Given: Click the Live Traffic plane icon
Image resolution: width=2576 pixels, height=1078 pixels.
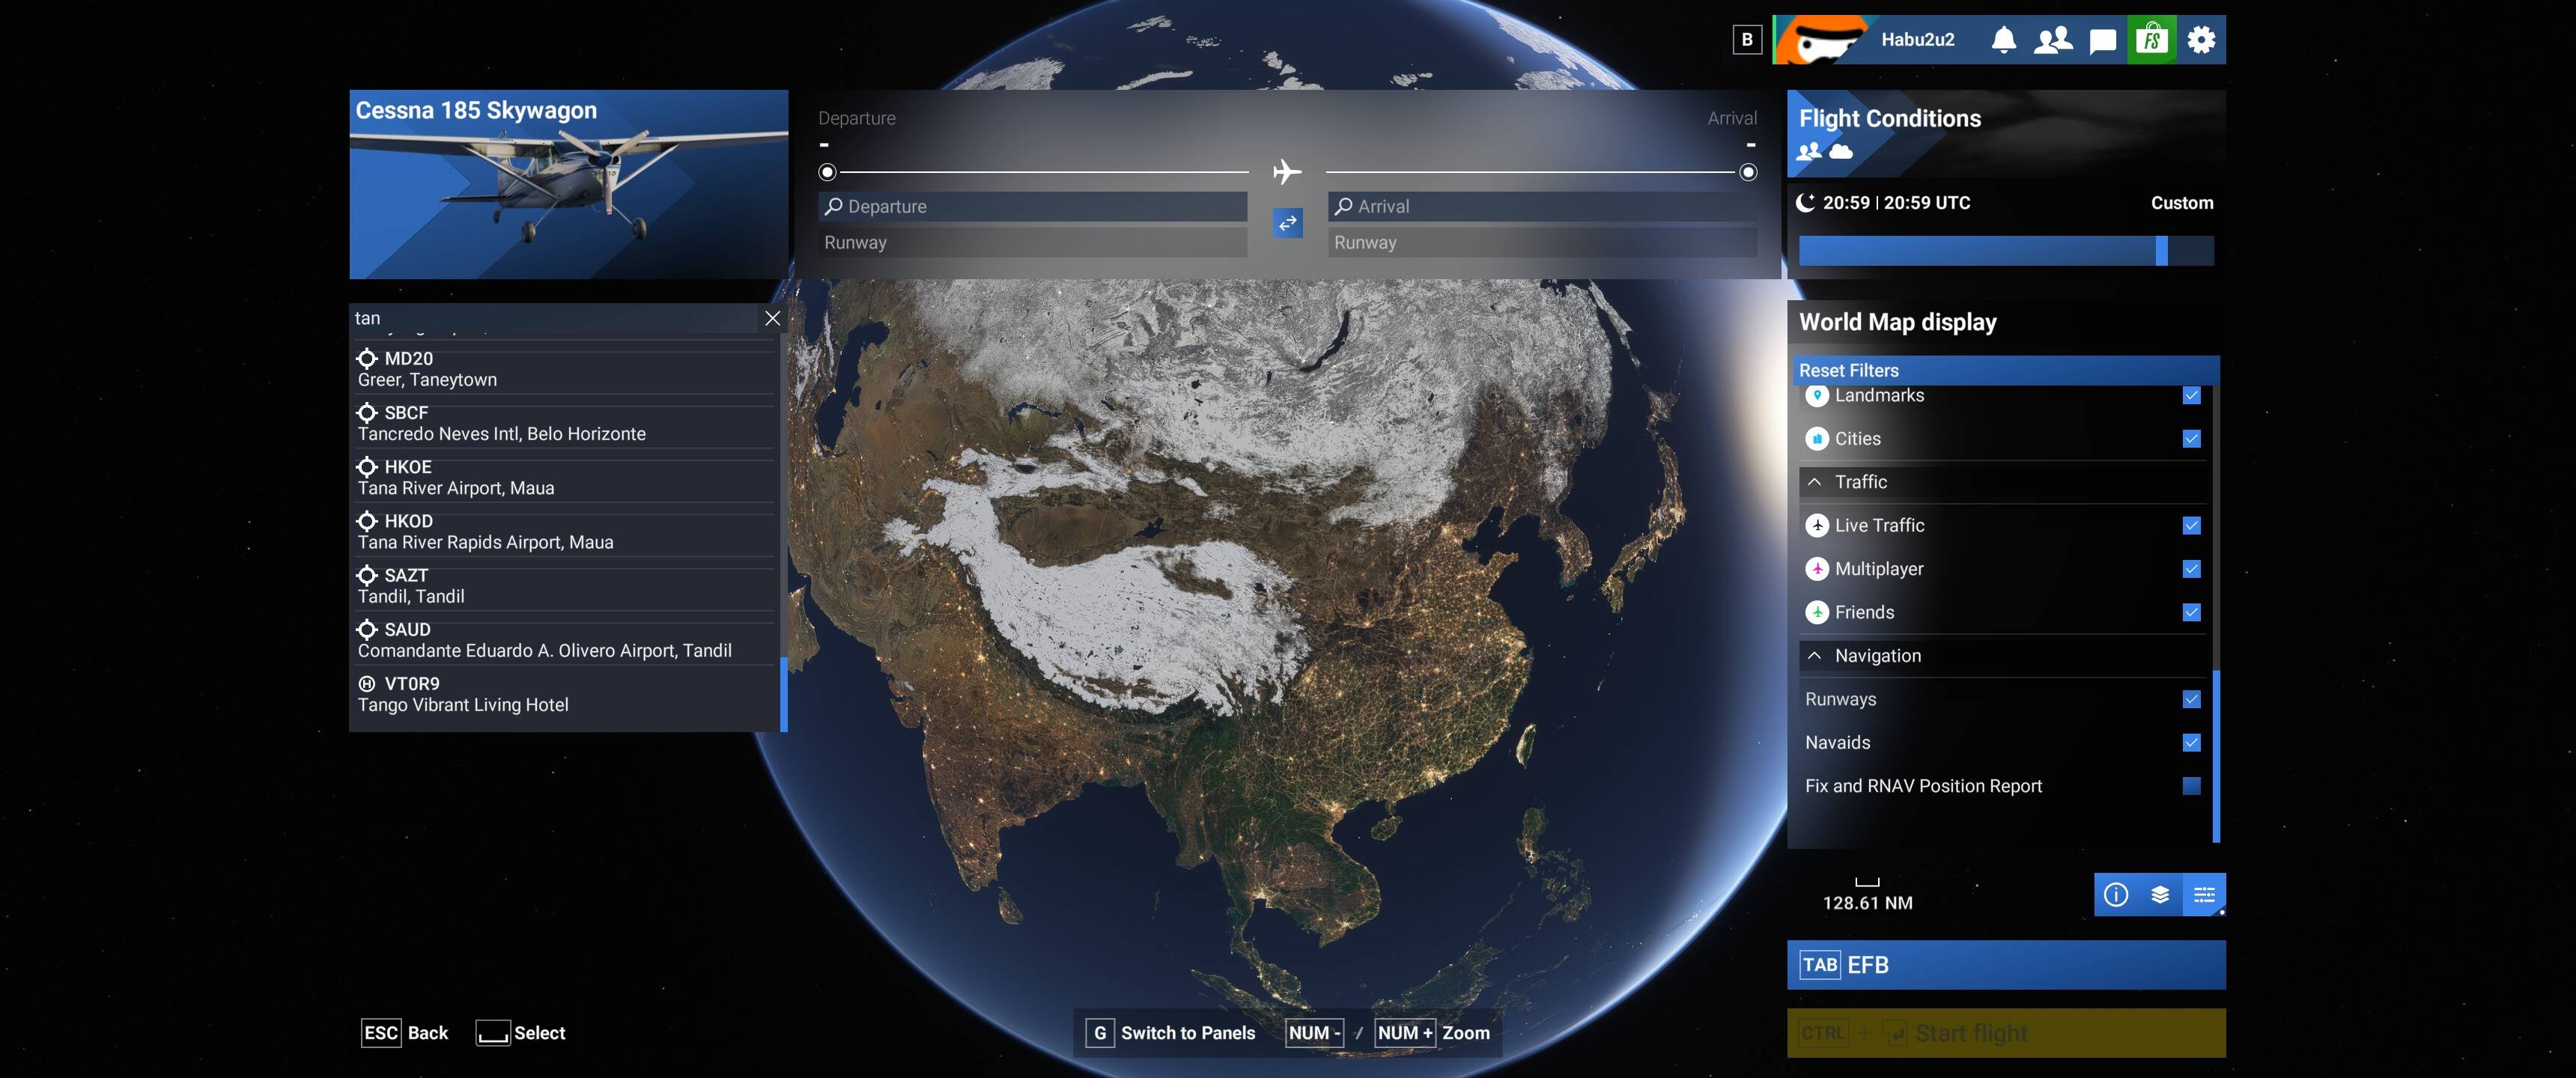Looking at the screenshot, I should click(x=1817, y=526).
